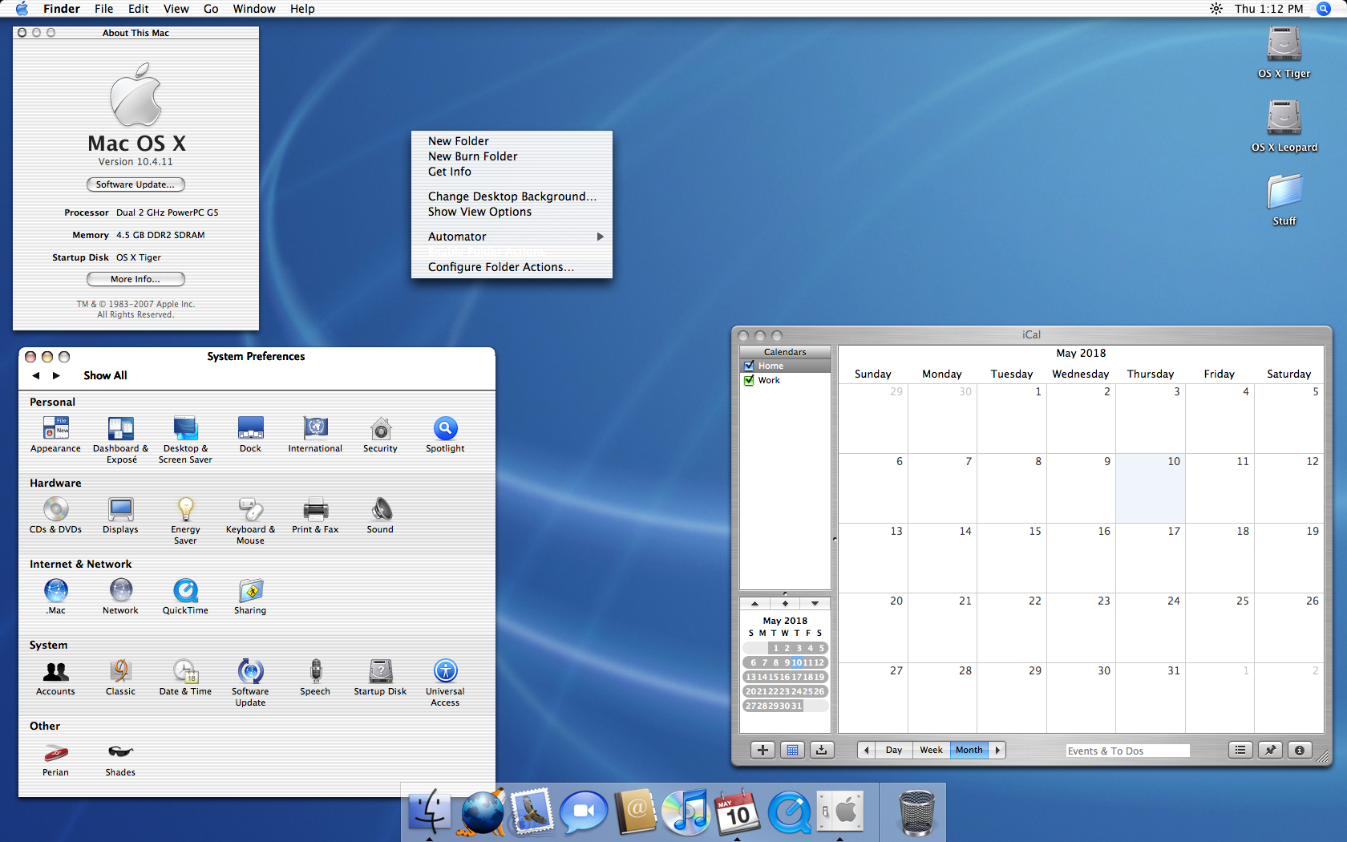Screen dimensions: 1347x842
Task: Open Startup Disk preferences
Action: 380,678
